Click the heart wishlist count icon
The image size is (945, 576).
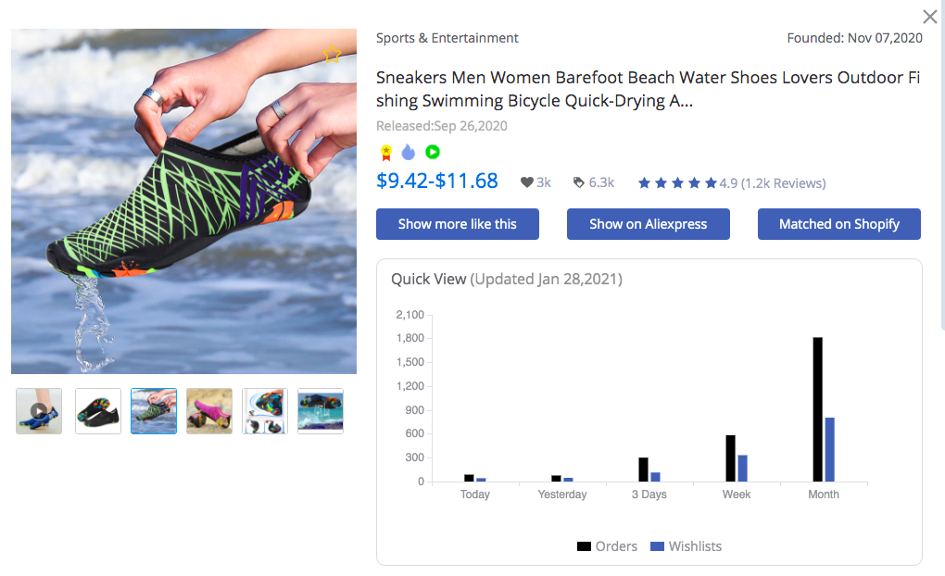tap(527, 182)
